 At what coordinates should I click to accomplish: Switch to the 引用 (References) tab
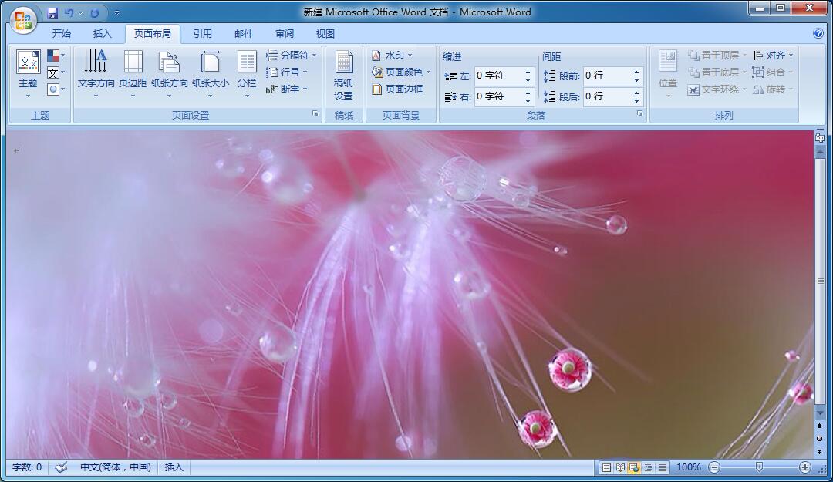coord(202,33)
